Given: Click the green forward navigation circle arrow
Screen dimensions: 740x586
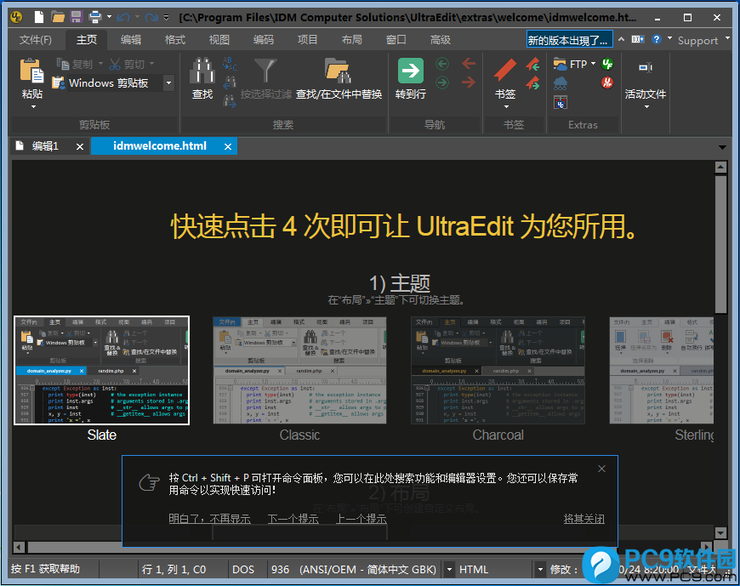Looking at the screenshot, I should pyautogui.click(x=442, y=83).
